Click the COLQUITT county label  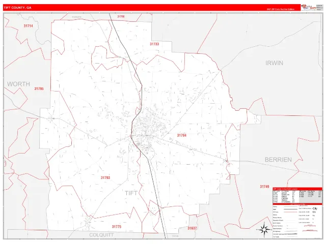(101, 235)
